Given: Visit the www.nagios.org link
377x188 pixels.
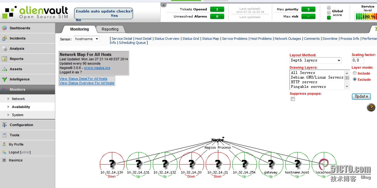Looking at the screenshot, I should pyautogui.click(x=97, y=68).
